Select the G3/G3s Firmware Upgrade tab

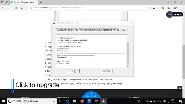click(24, 2)
